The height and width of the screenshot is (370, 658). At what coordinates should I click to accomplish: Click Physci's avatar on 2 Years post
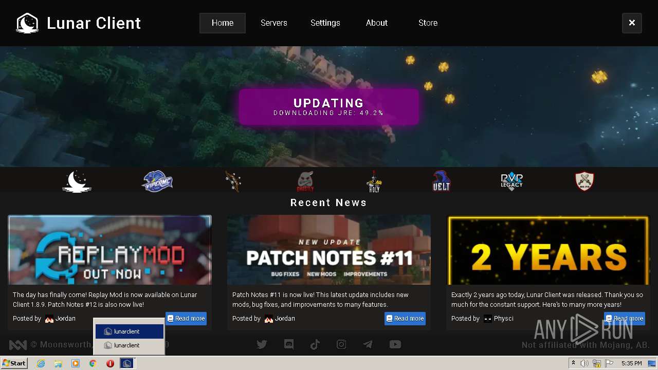[x=488, y=319]
